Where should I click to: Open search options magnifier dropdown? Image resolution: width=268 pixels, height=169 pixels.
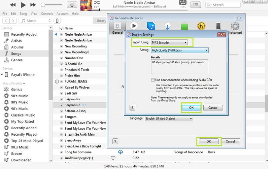tap(209, 5)
